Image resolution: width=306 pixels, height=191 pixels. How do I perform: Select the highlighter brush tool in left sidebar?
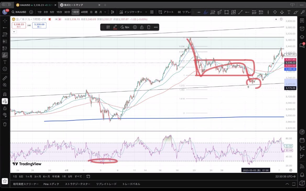point(5,55)
